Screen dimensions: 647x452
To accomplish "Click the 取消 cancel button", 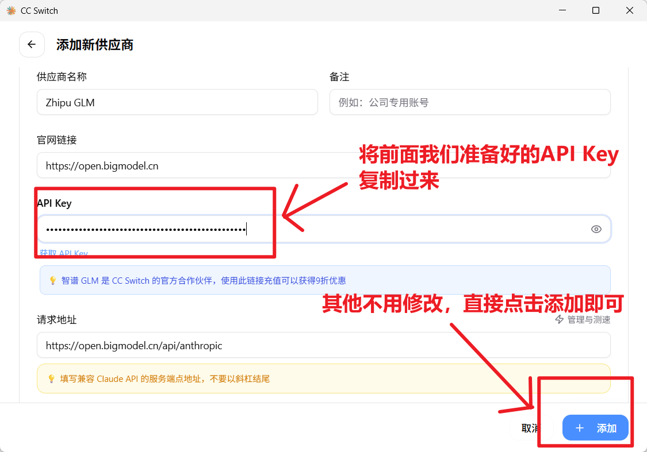I will pyautogui.click(x=531, y=428).
